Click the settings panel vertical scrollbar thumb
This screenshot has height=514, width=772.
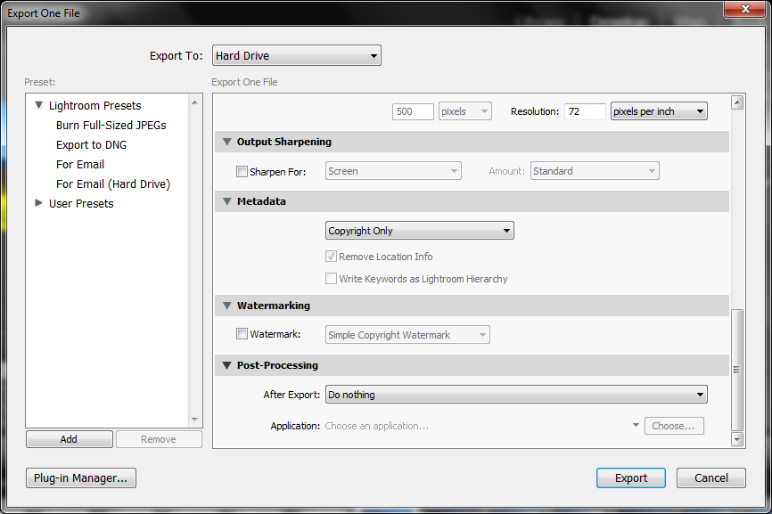click(x=737, y=370)
